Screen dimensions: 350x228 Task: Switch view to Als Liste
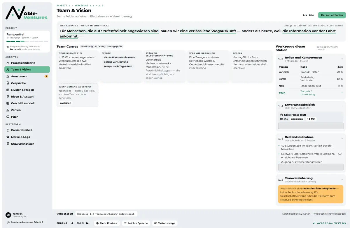pyautogui.click(x=308, y=15)
